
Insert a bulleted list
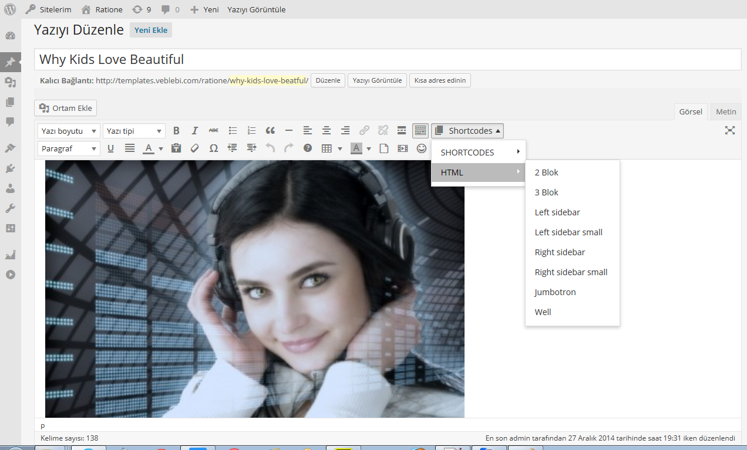pos(233,131)
